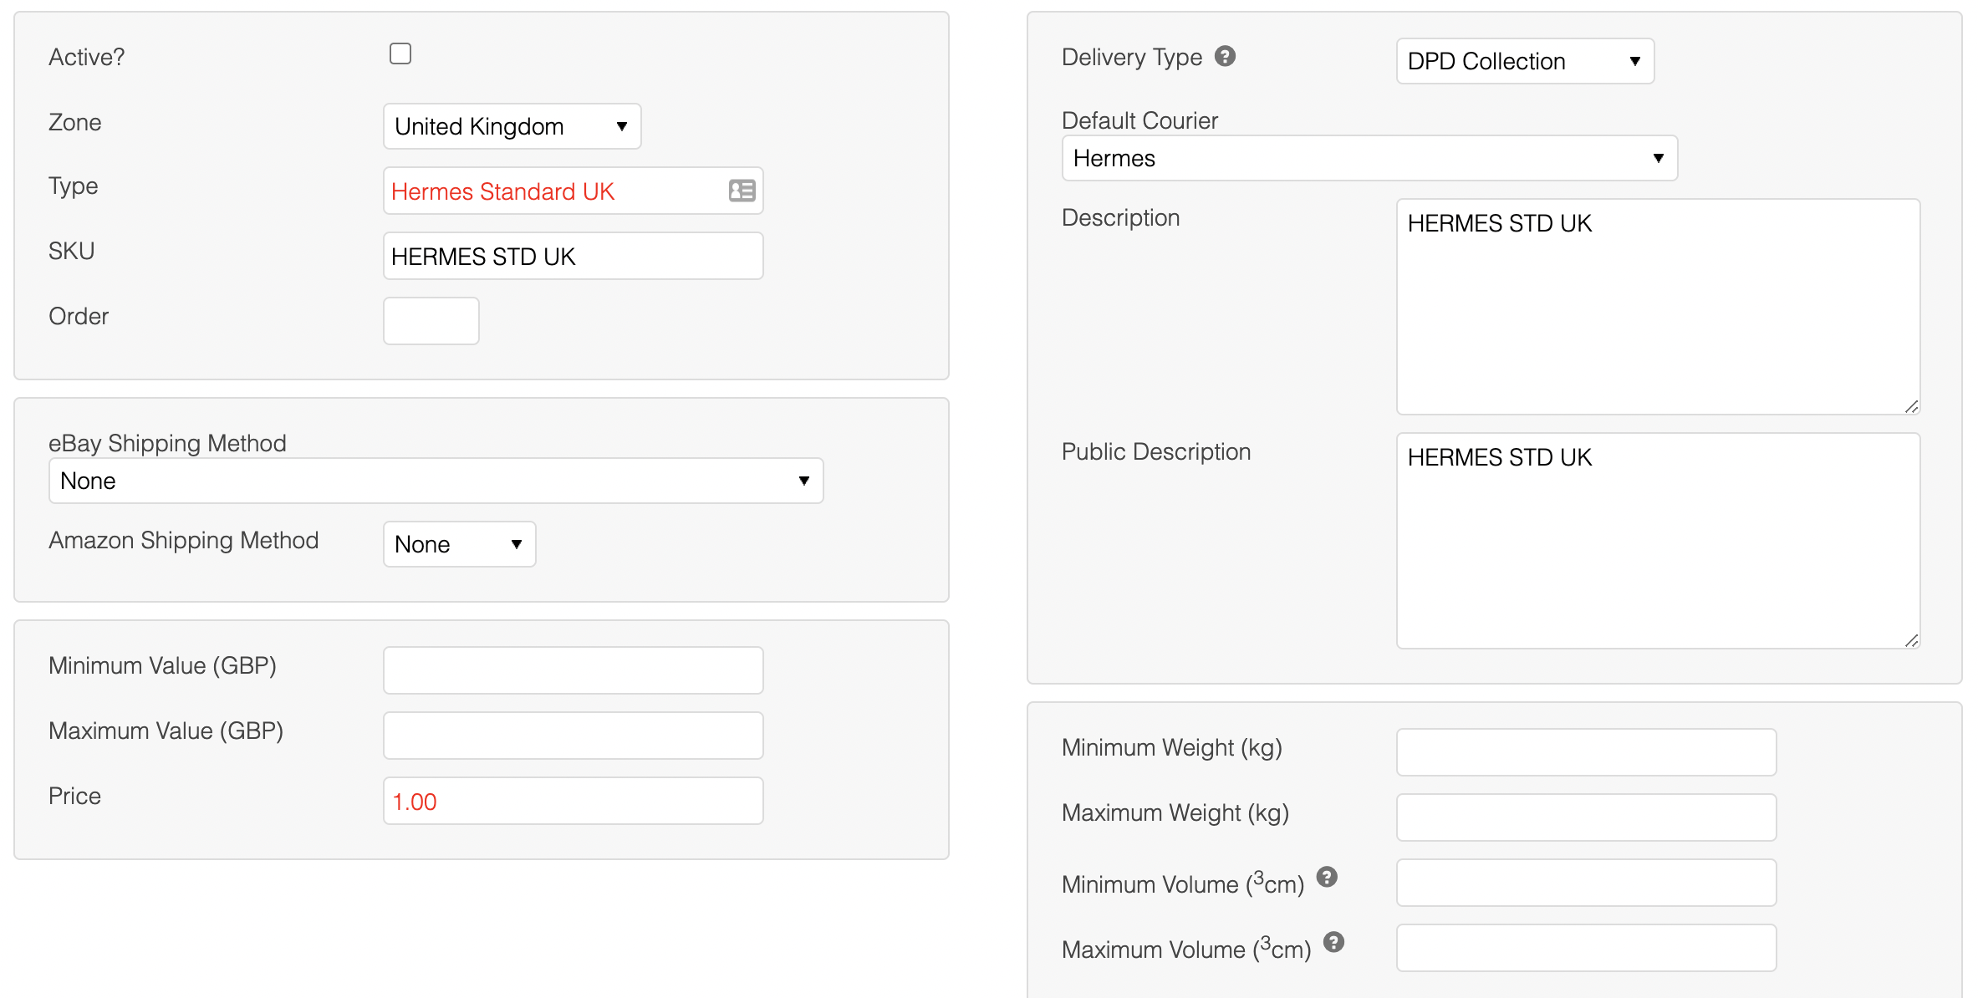The width and height of the screenshot is (1978, 998).
Task: Click the Minimum Value (GBP) field
Action: (573, 670)
